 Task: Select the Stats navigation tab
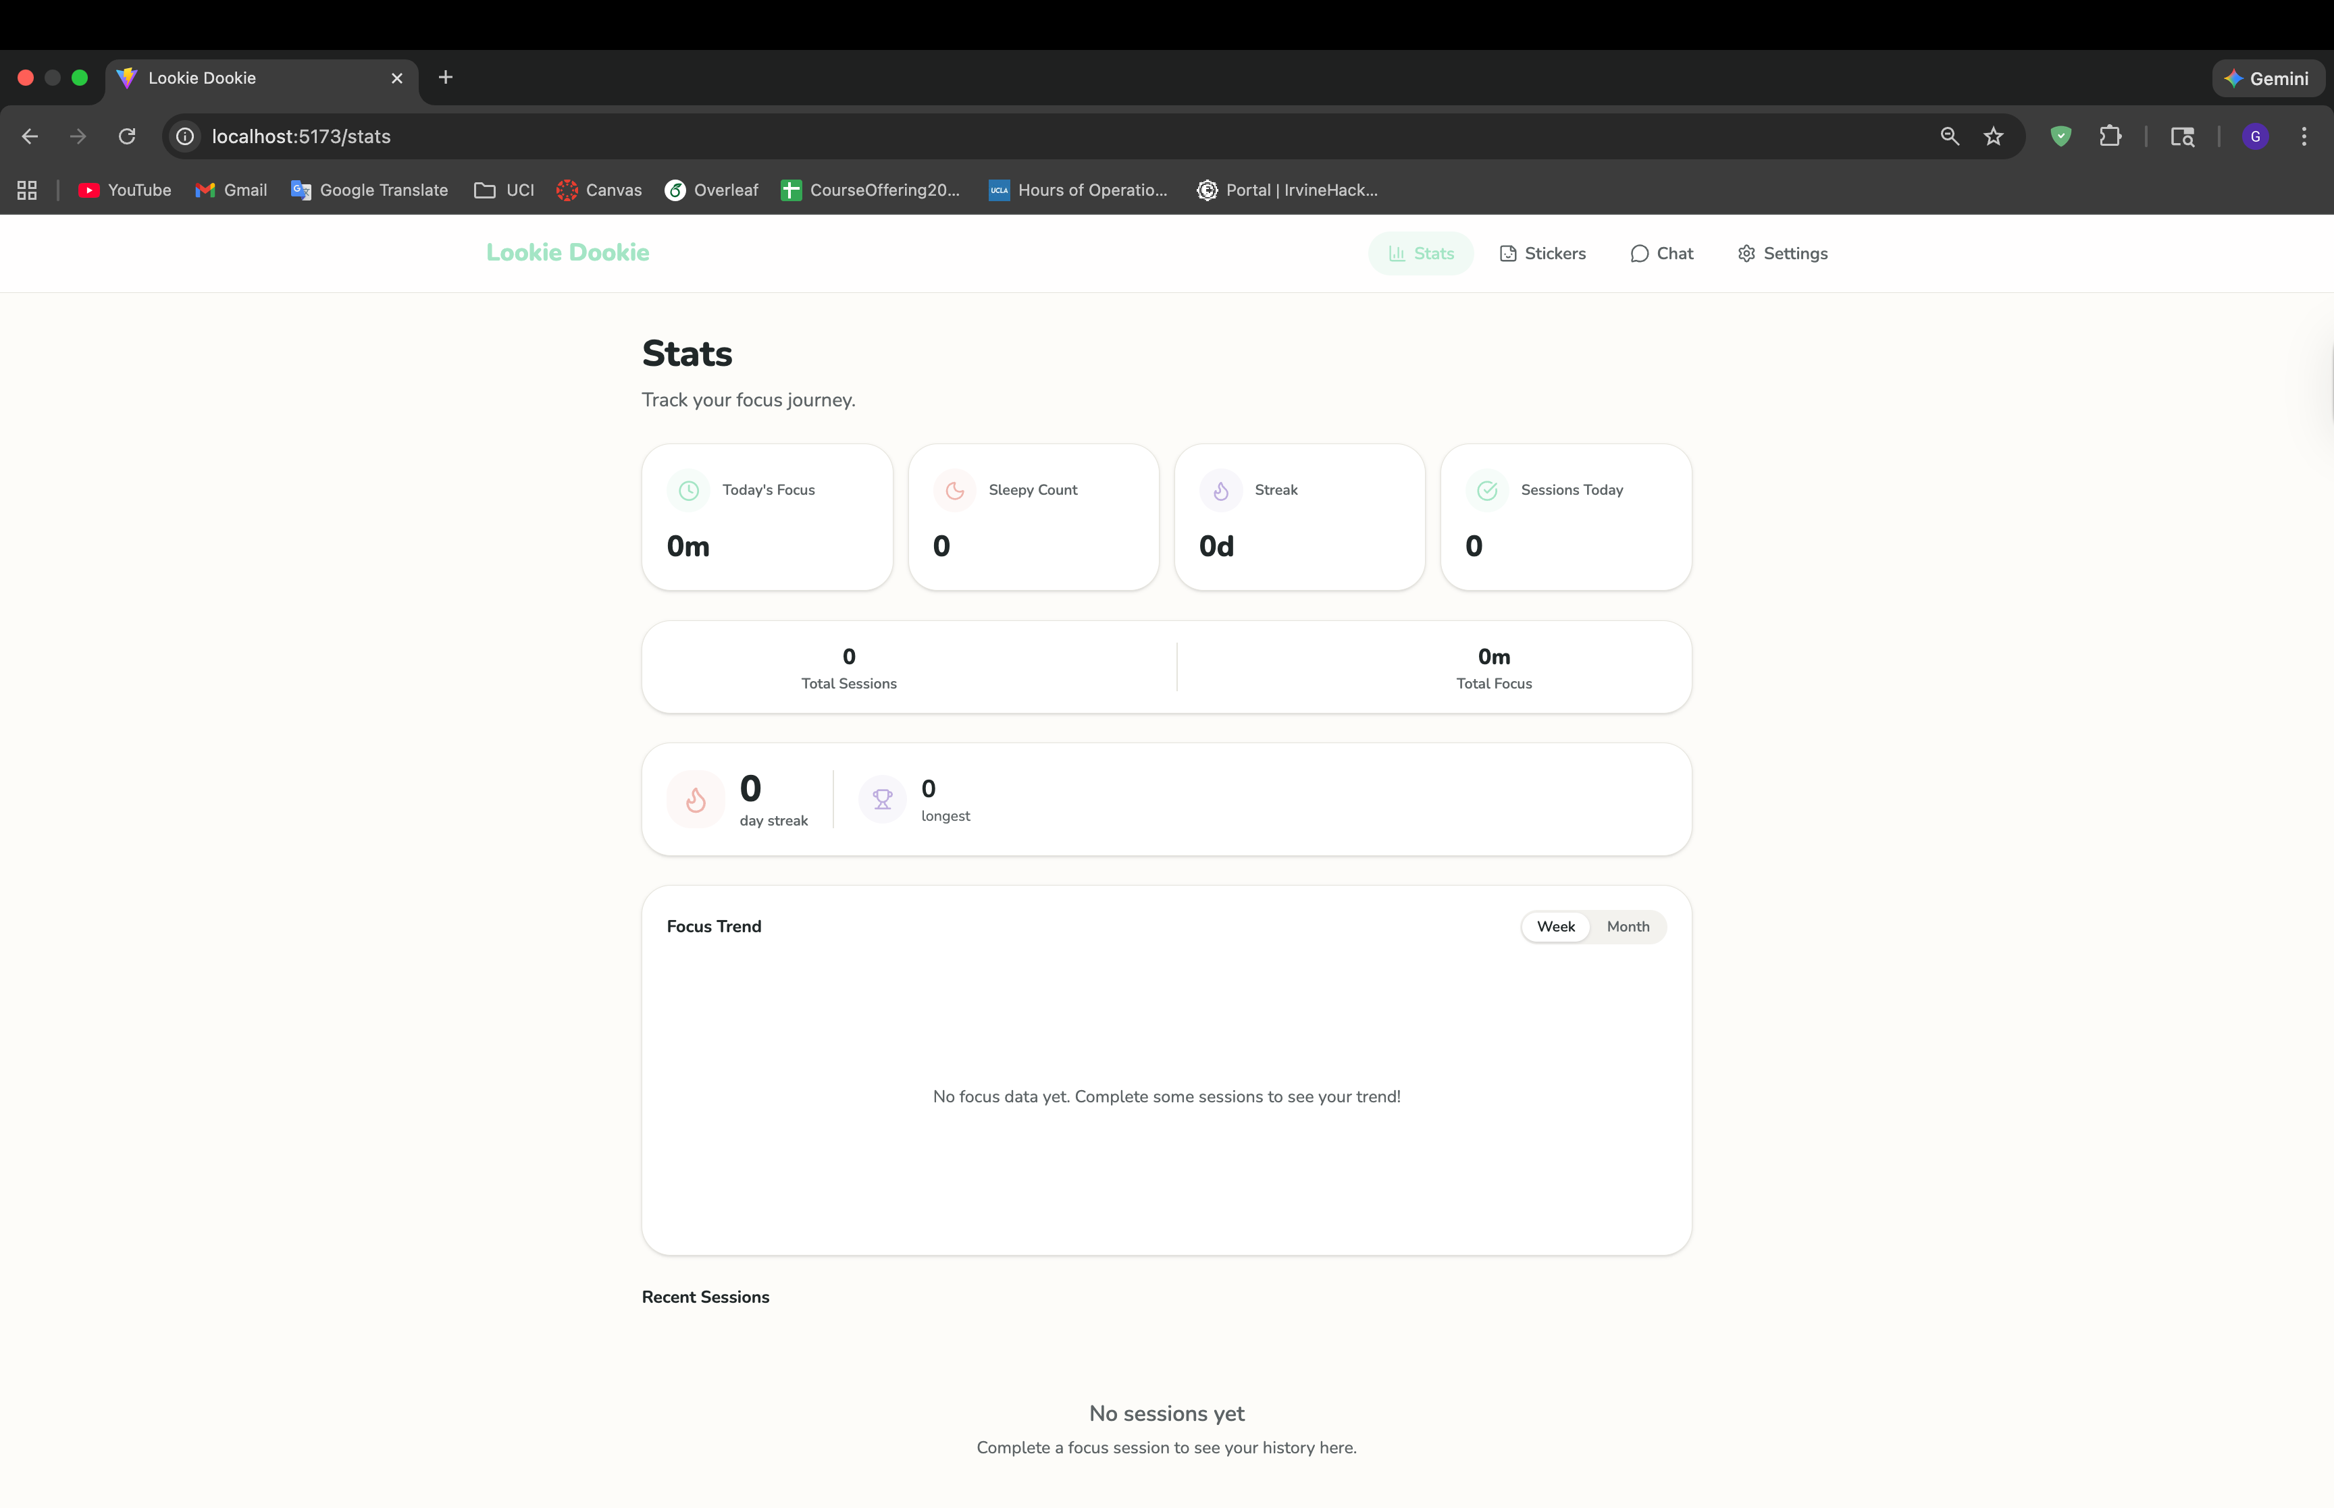tap(1421, 254)
